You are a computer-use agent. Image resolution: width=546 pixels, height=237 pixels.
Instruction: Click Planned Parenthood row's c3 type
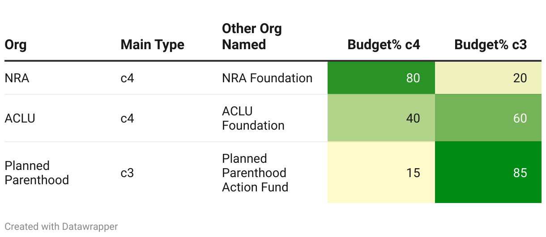point(127,173)
